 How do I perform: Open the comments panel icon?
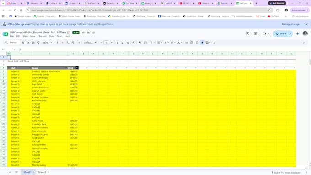[x=256, y=34]
